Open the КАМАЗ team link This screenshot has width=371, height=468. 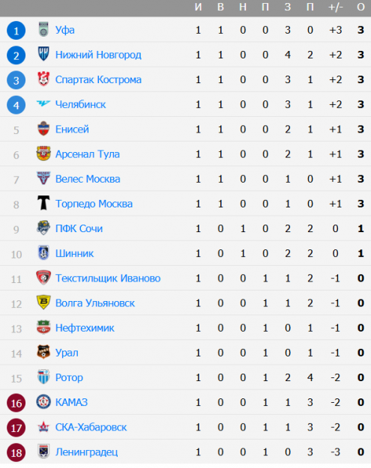coord(71,402)
